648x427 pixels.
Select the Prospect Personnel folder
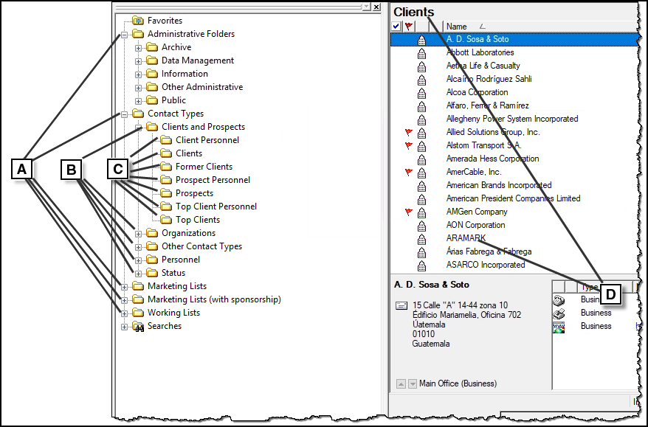213,180
